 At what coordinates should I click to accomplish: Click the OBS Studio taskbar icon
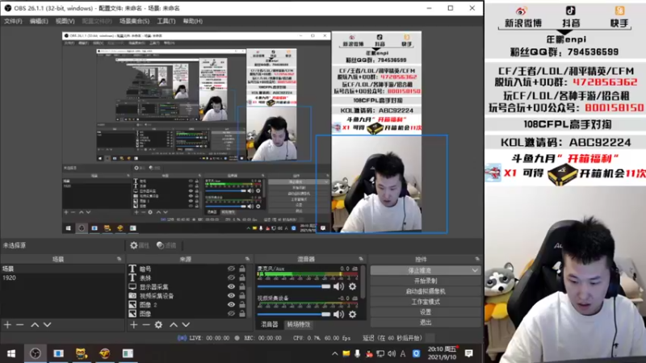click(36, 353)
